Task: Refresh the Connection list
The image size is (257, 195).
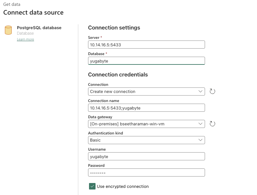Action: click(x=212, y=91)
